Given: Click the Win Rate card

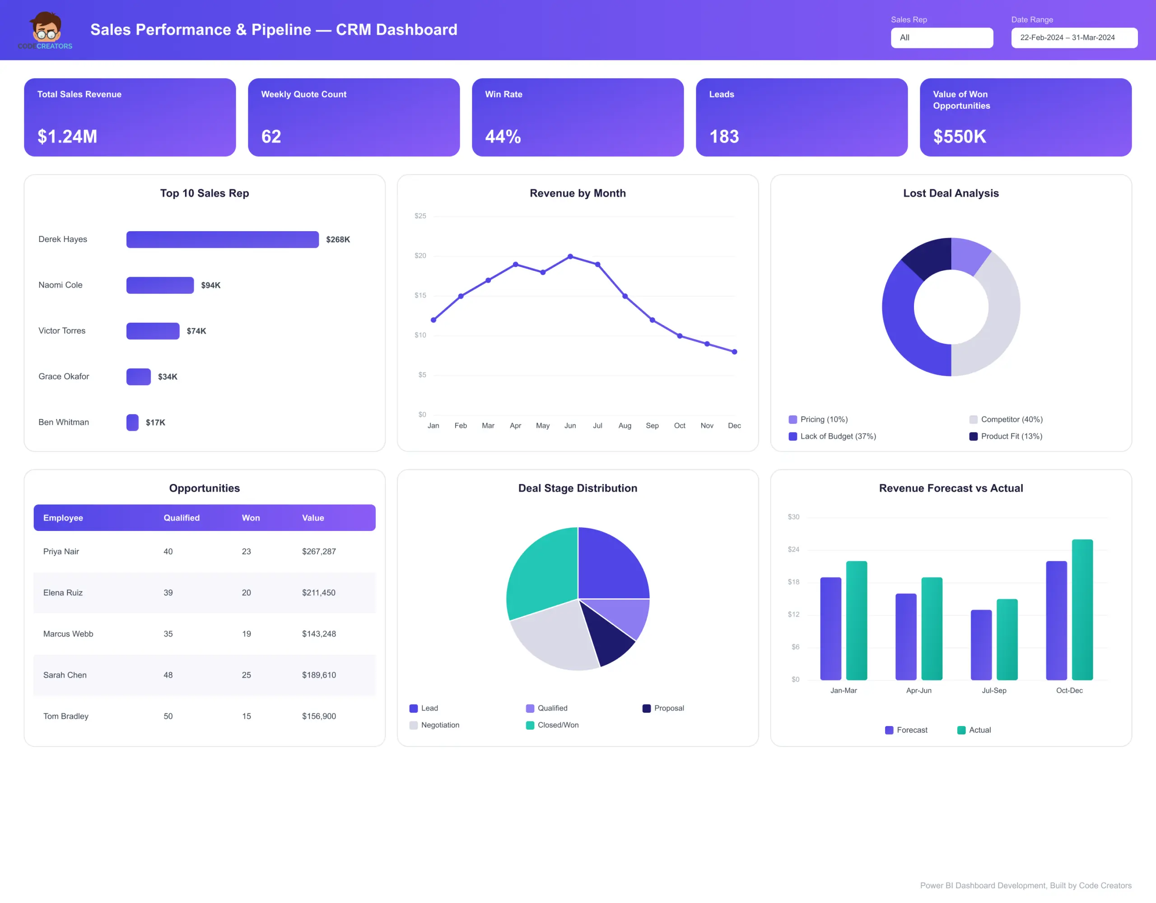Looking at the screenshot, I should tap(578, 117).
